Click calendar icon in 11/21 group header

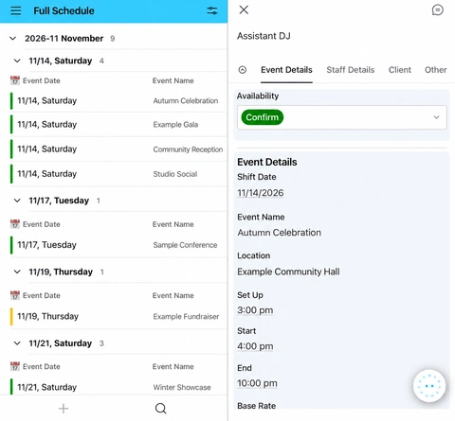coord(15,366)
